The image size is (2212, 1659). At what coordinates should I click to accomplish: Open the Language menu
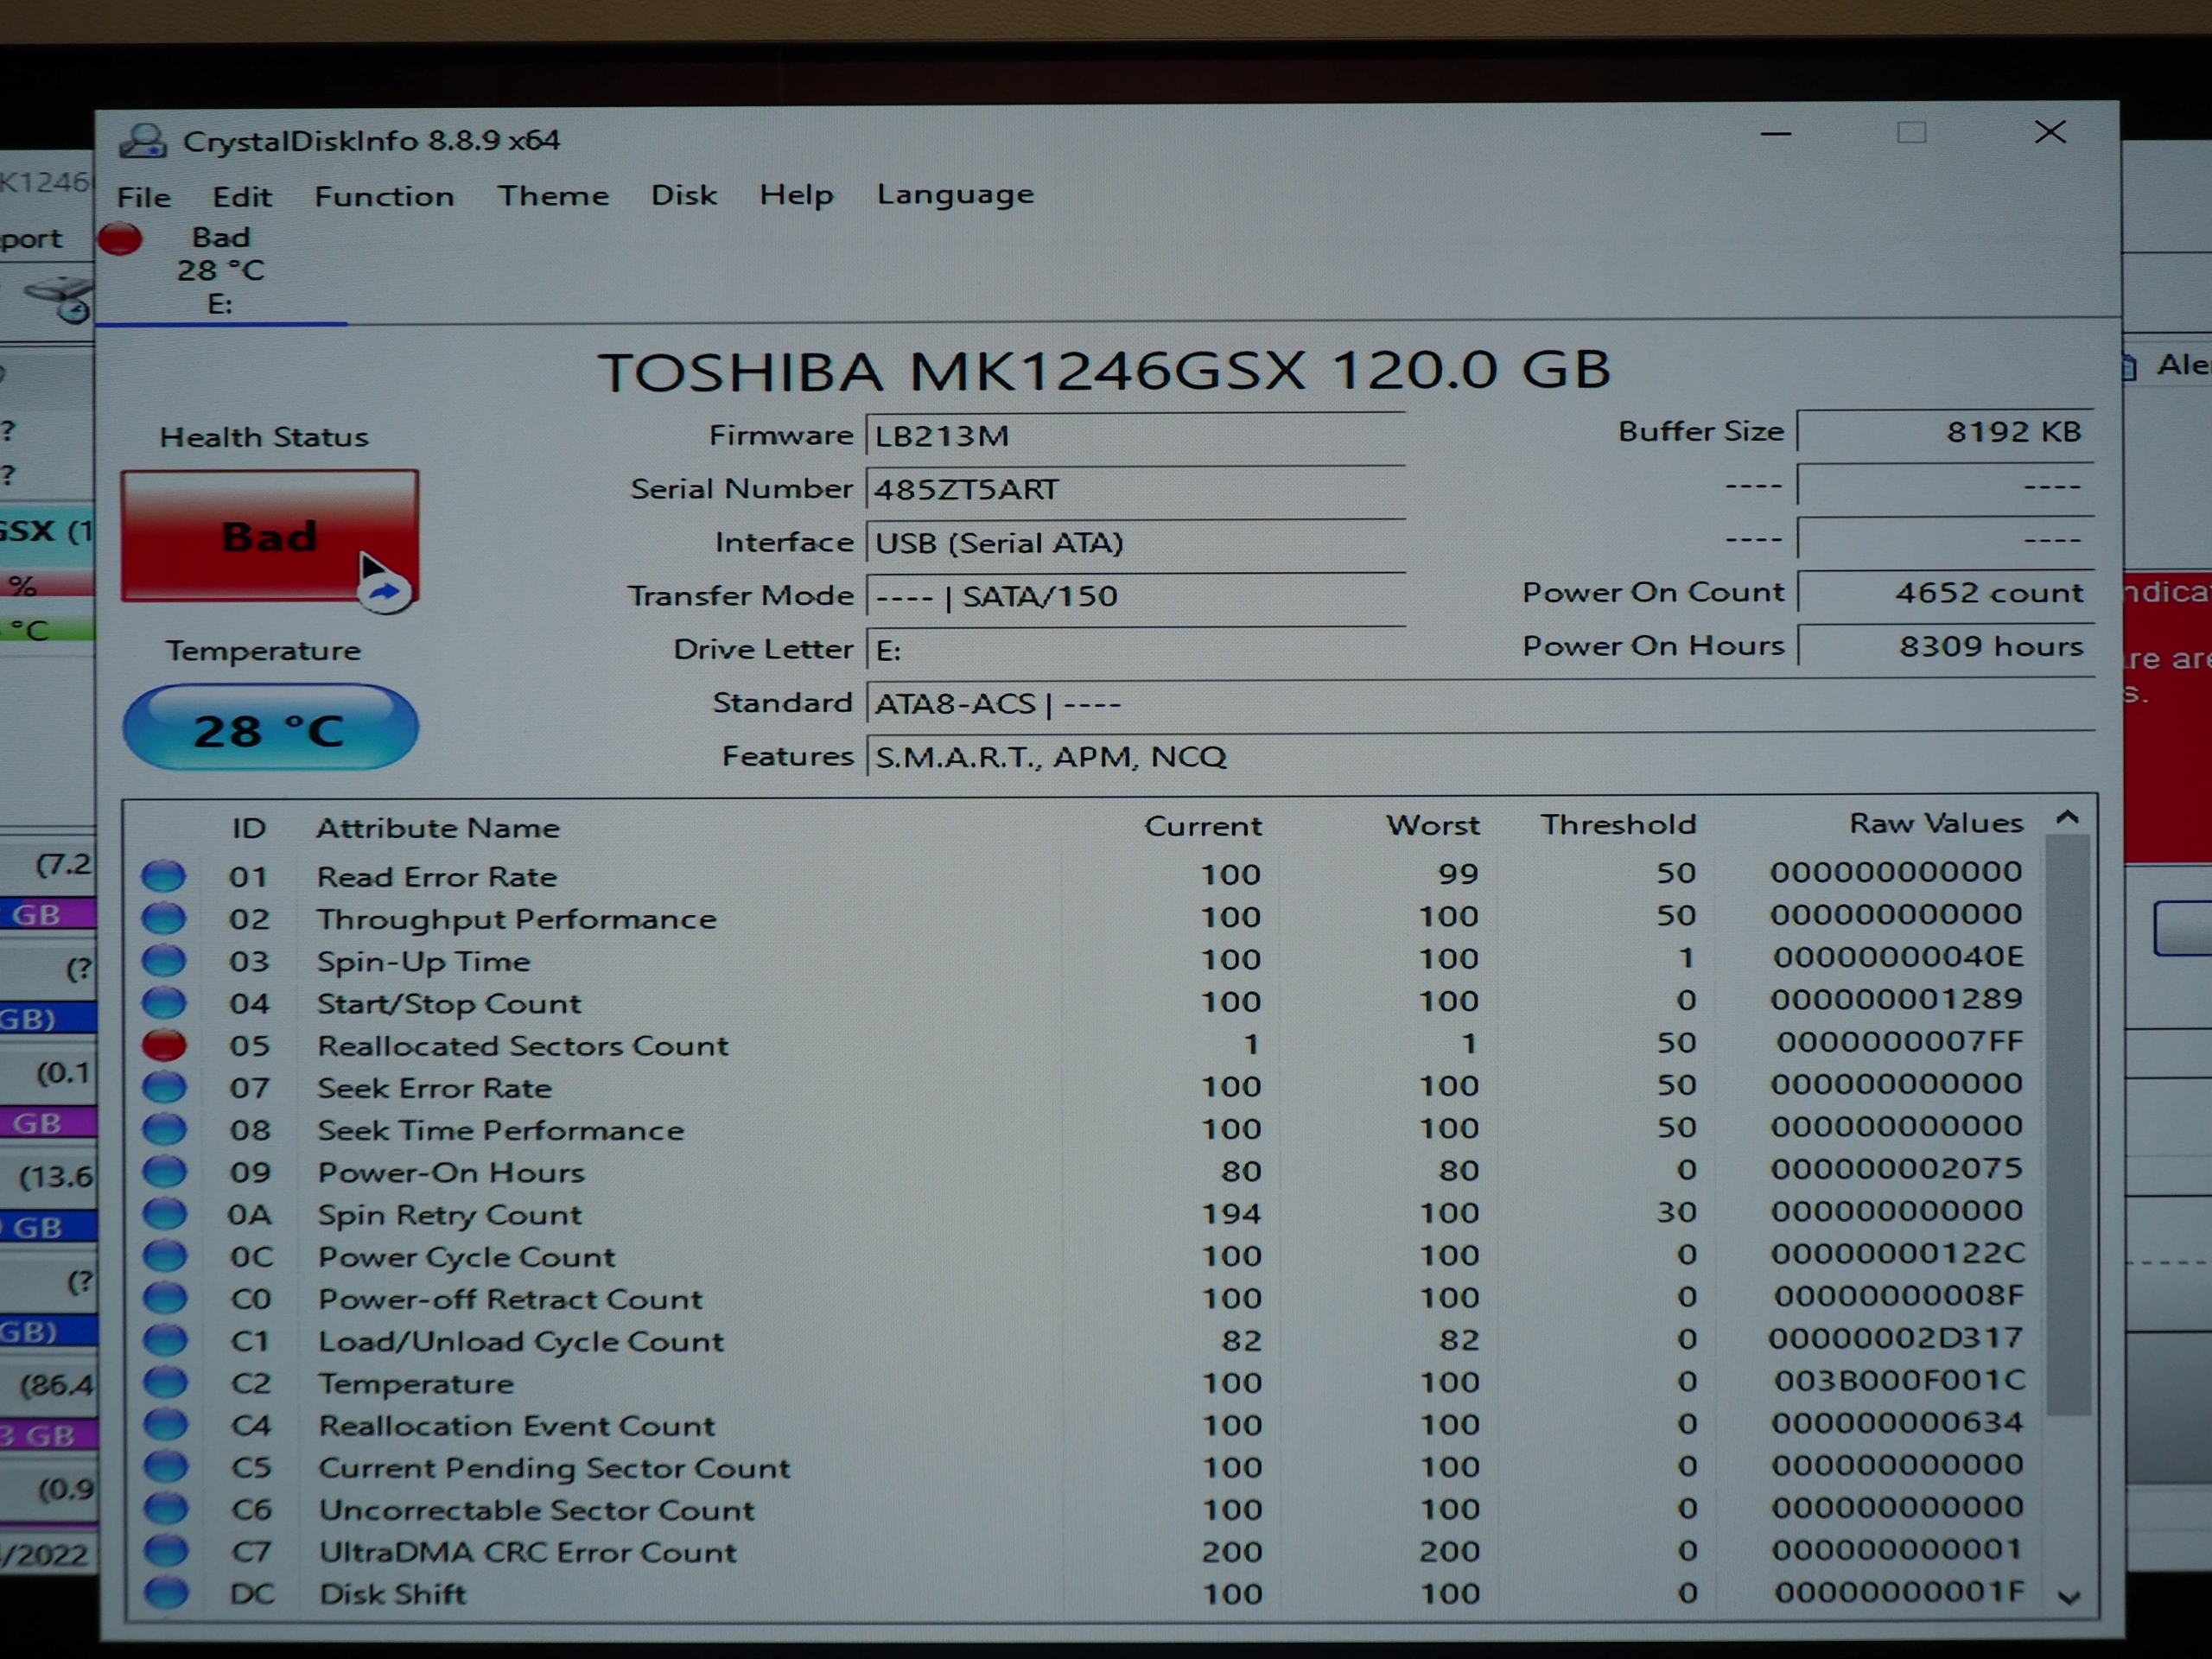pos(955,194)
